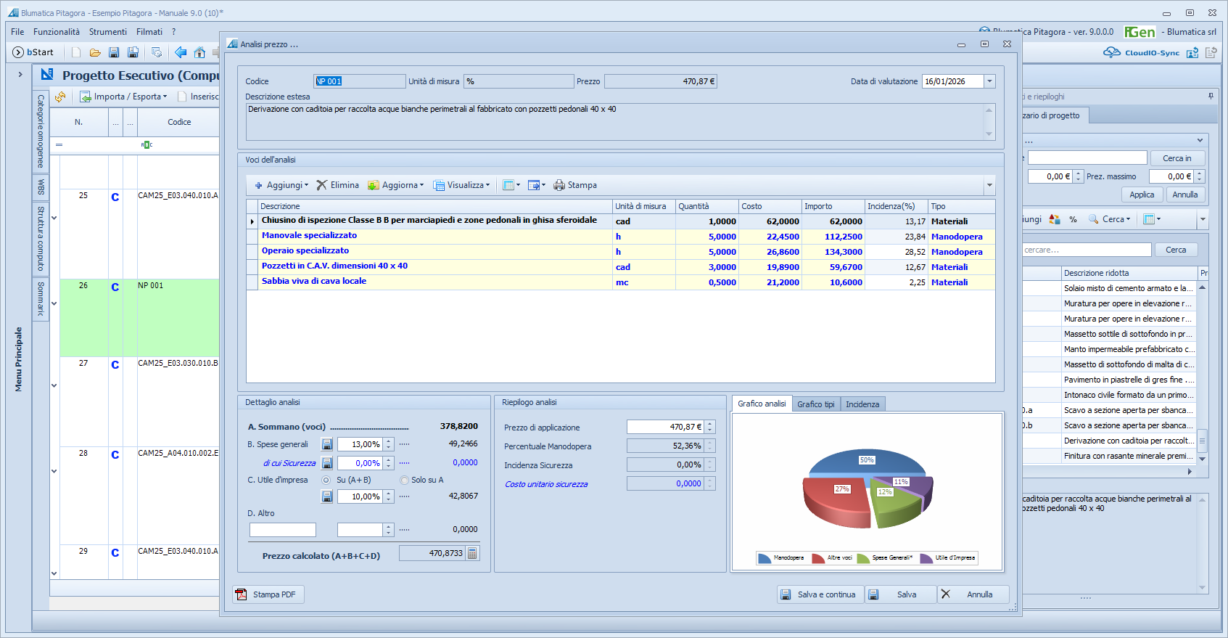Click calculator icon beside Prezzo calcolato
Screen dimensions: 1228x638
[472, 553]
